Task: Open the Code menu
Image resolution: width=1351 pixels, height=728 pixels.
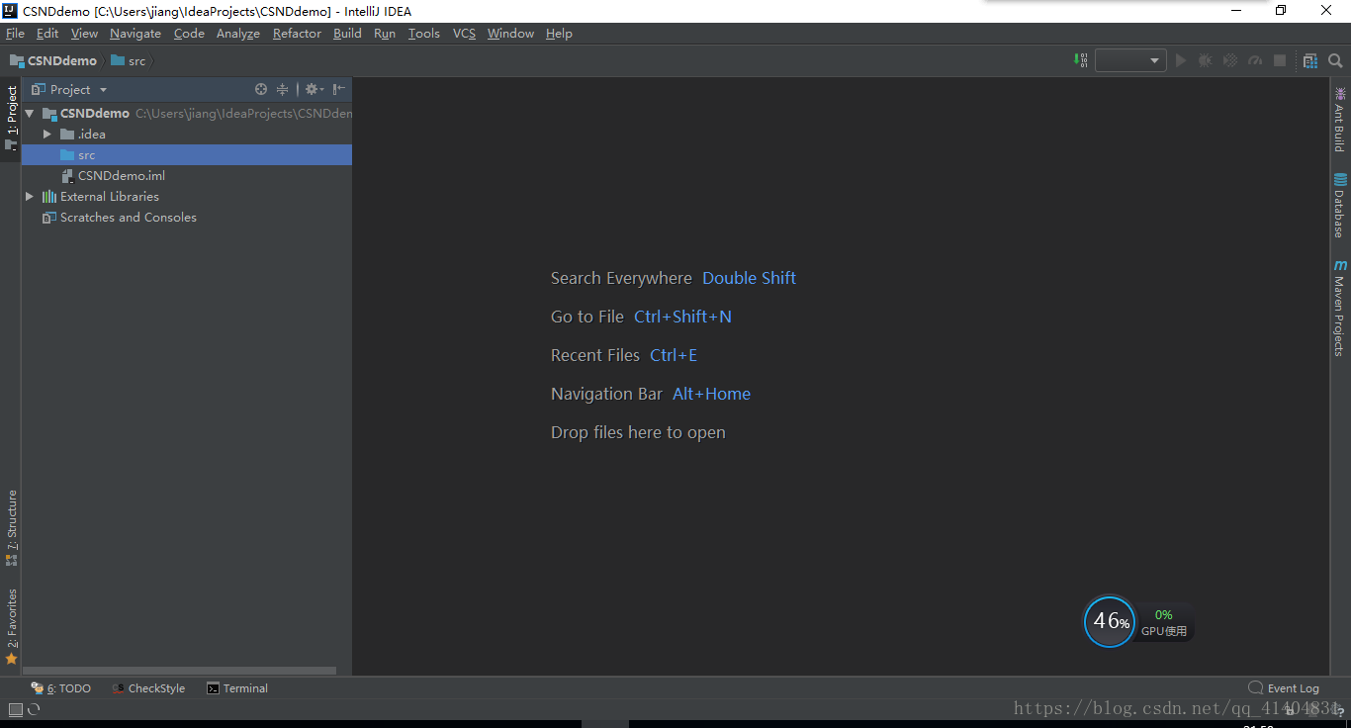Action: pyautogui.click(x=189, y=34)
